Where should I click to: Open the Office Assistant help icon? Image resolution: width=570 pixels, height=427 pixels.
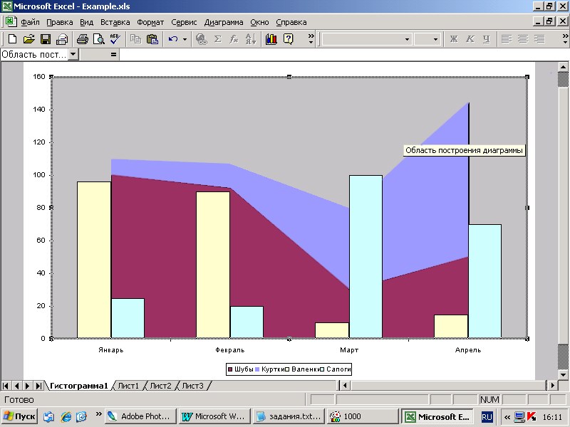click(x=288, y=39)
